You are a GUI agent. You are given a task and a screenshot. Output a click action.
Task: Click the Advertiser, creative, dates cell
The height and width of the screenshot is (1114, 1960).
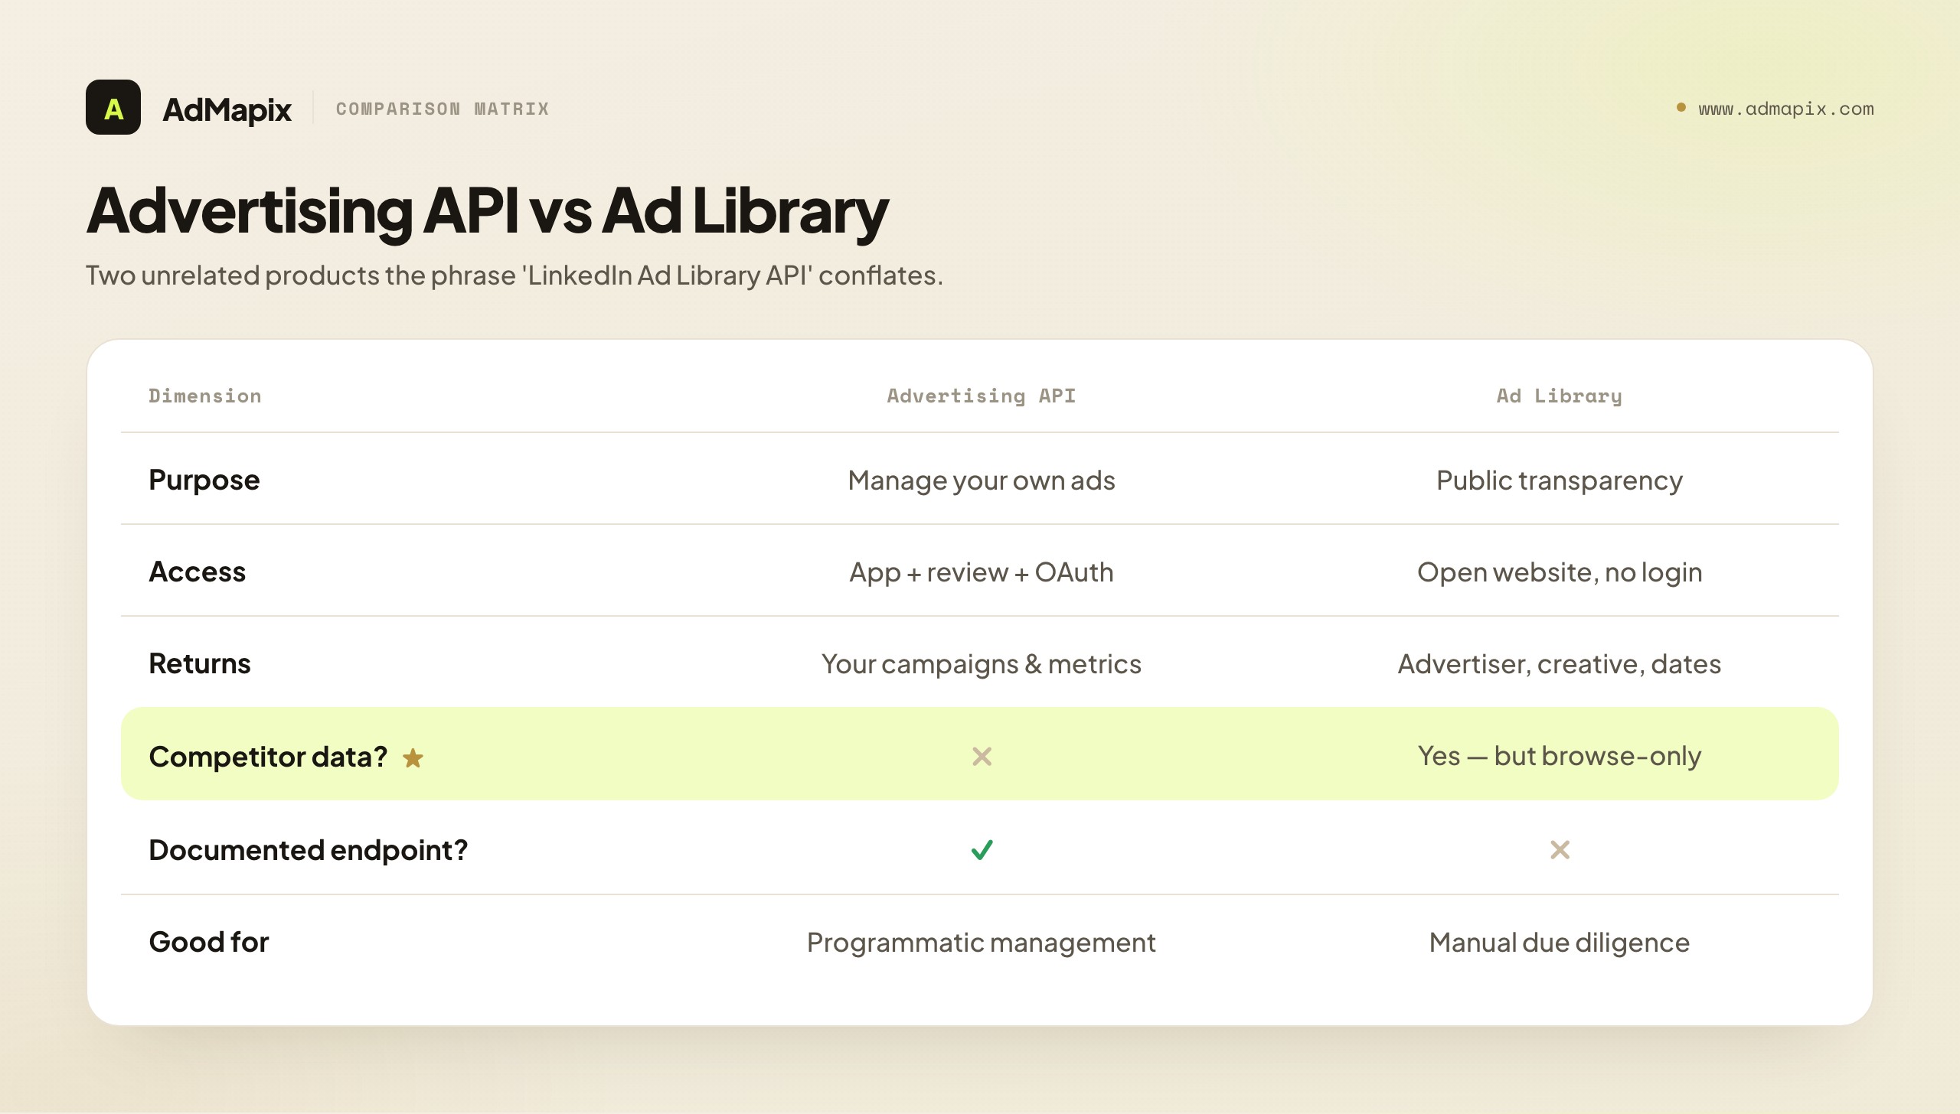pyautogui.click(x=1560, y=664)
